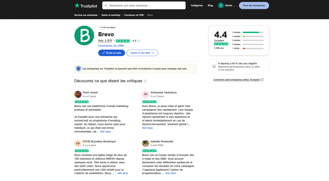
Task: Click the shield star icon in notice banner
Action: [x=78, y=69]
